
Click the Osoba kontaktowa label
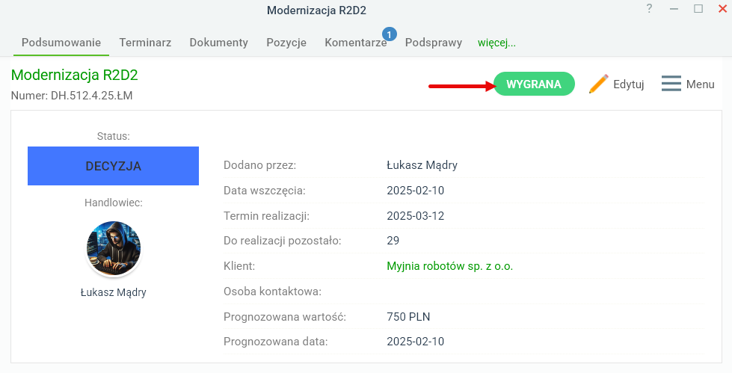pyautogui.click(x=272, y=292)
